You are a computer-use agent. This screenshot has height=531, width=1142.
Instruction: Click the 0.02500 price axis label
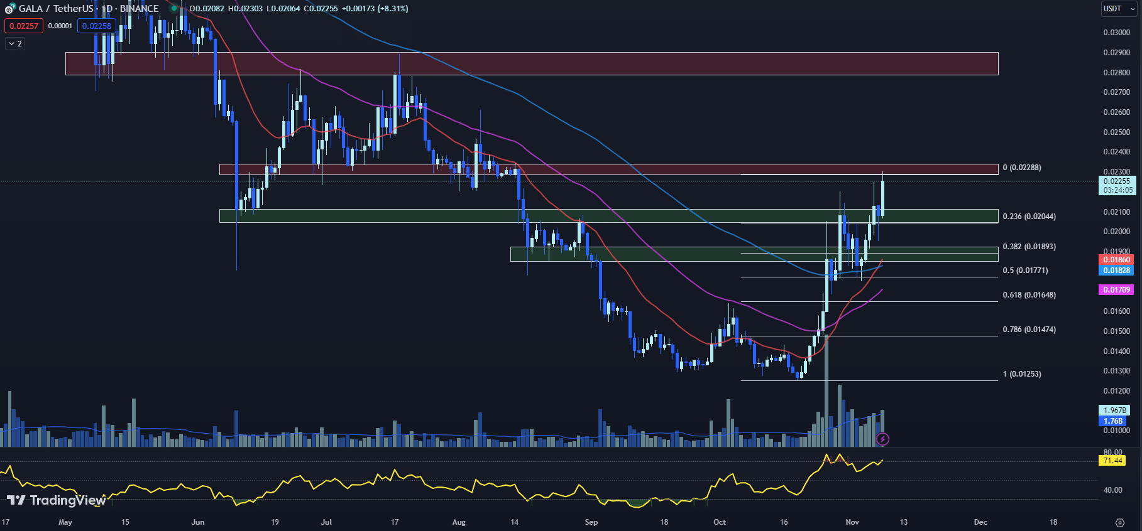[1116, 132]
